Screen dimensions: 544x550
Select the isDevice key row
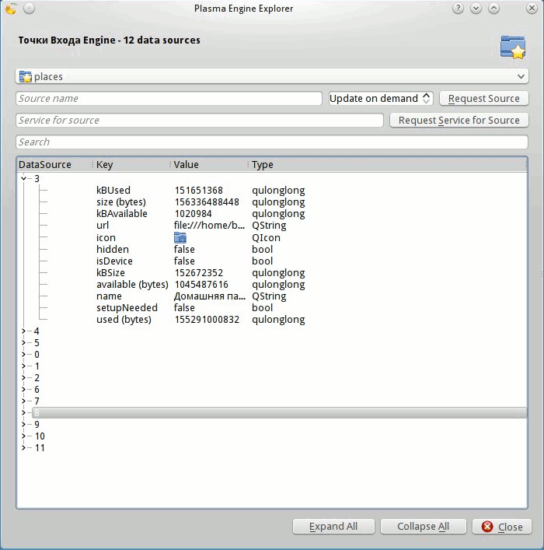114,261
